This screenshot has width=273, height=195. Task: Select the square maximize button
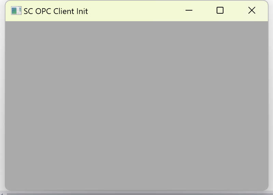[220, 11]
